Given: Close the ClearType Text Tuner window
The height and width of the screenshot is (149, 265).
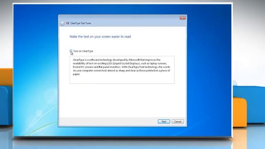Looking at the screenshot, I should click(183, 18).
